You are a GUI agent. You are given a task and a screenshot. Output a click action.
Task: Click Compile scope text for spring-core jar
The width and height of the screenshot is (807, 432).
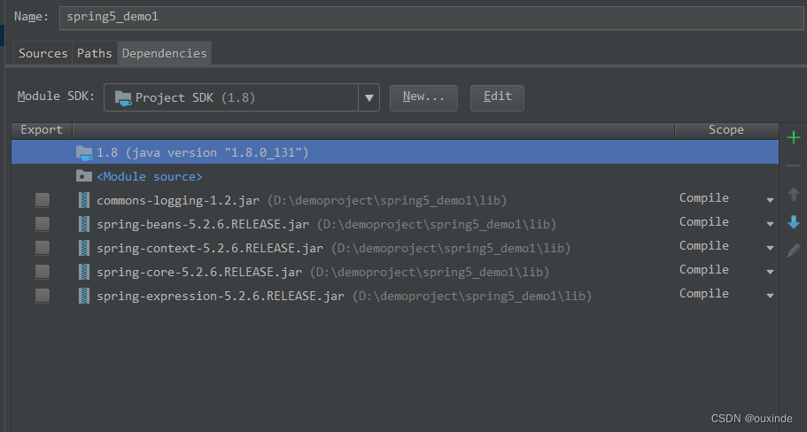point(703,269)
